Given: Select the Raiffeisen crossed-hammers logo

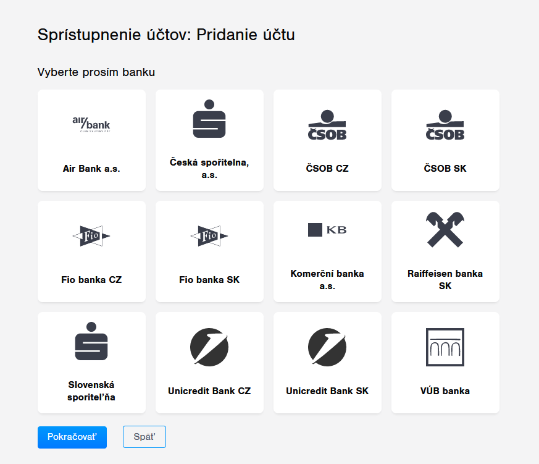Looking at the screenshot, I should click(x=445, y=230).
